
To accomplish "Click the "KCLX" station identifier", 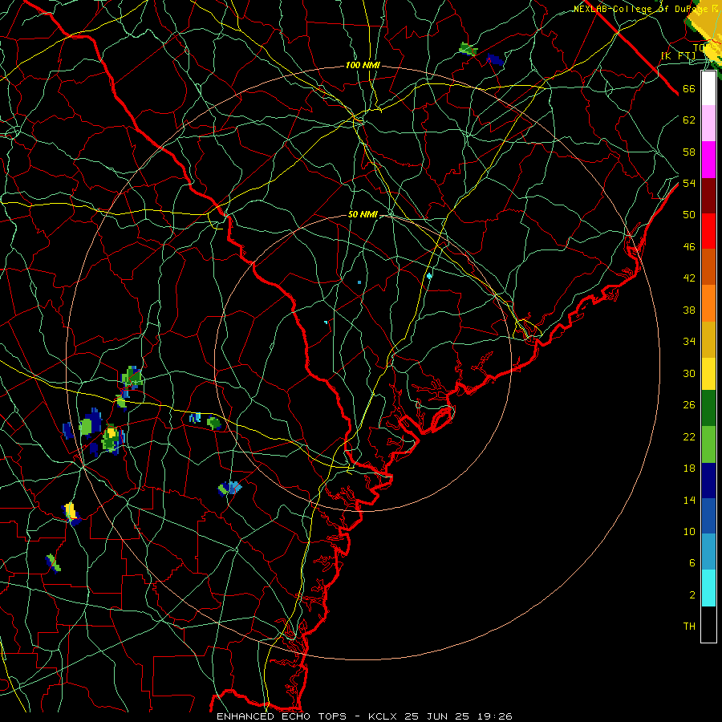I will coord(383,716).
